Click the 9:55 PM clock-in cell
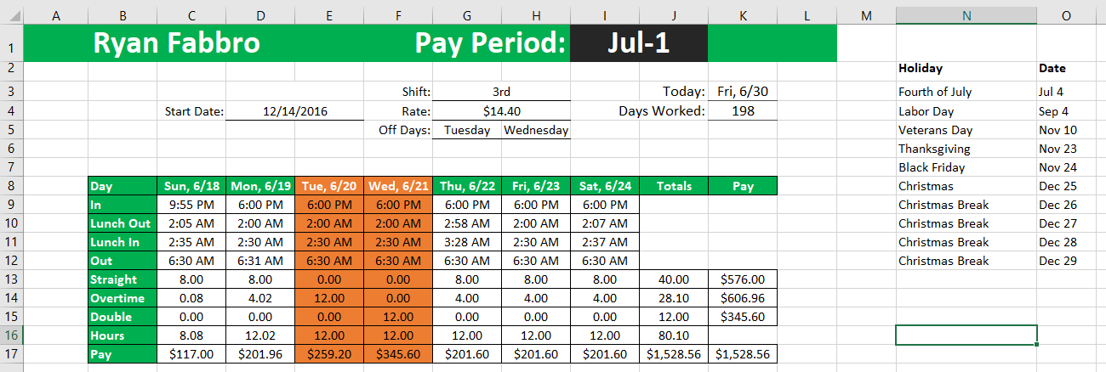1106x372 pixels. pyautogui.click(x=191, y=205)
